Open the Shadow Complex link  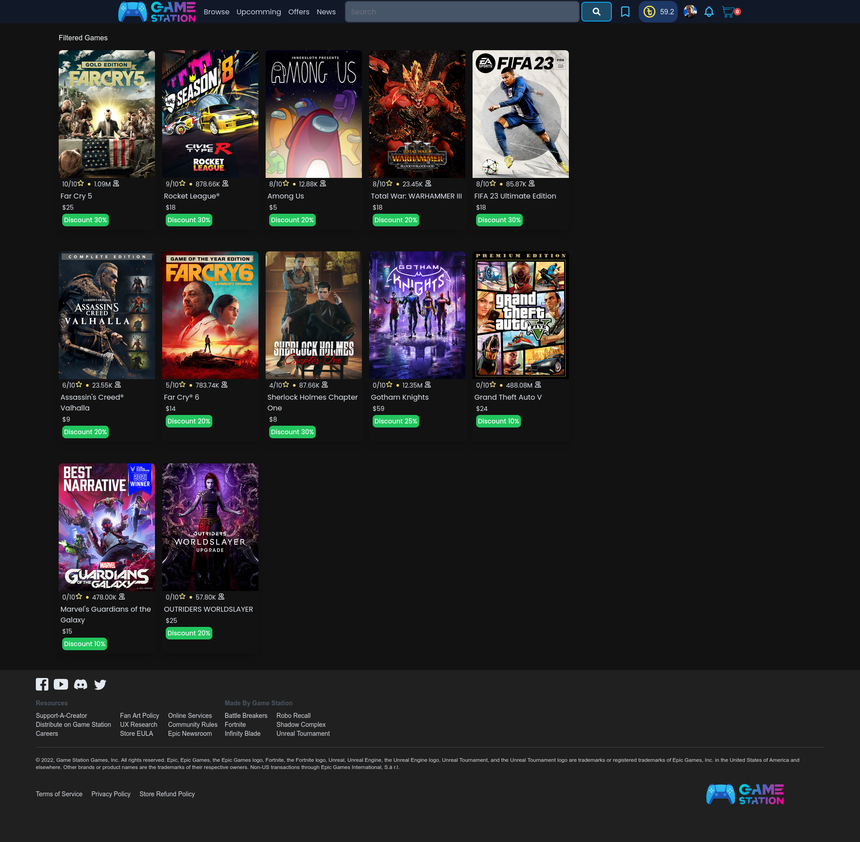click(x=301, y=725)
